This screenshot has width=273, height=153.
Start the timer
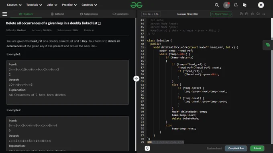tap(221, 14)
